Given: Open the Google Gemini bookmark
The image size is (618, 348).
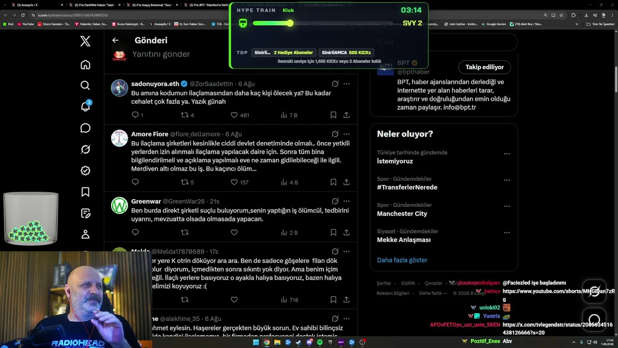Looking at the screenshot, I should tap(493, 24).
